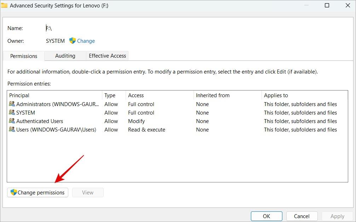Screen dimensions: 356x222
Task: Click Applies to value in Administrators row
Action: point(300,104)
